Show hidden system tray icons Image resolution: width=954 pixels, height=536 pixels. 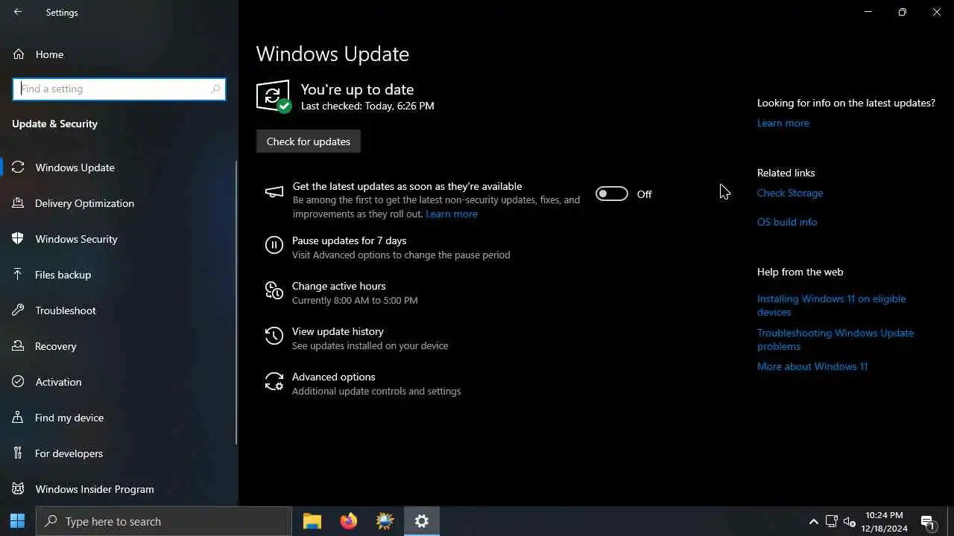pyautogui.click(x=813, y=522)
